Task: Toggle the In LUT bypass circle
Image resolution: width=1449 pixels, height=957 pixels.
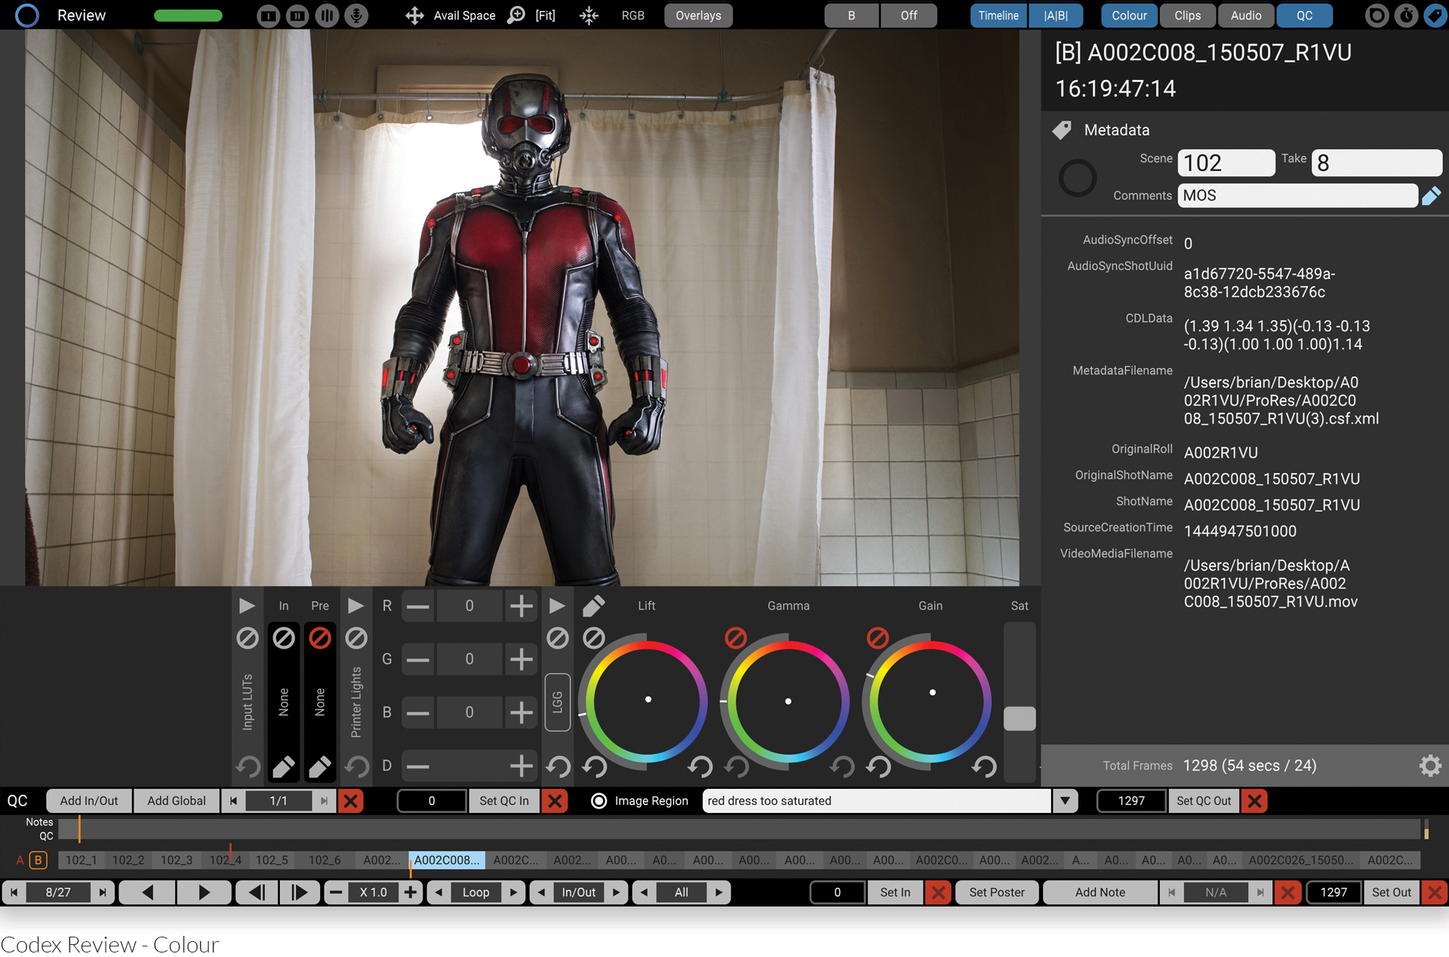Action: [284, 638]
